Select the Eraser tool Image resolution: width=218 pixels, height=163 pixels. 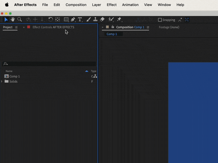pyautogui.click(x=102, y=20)
